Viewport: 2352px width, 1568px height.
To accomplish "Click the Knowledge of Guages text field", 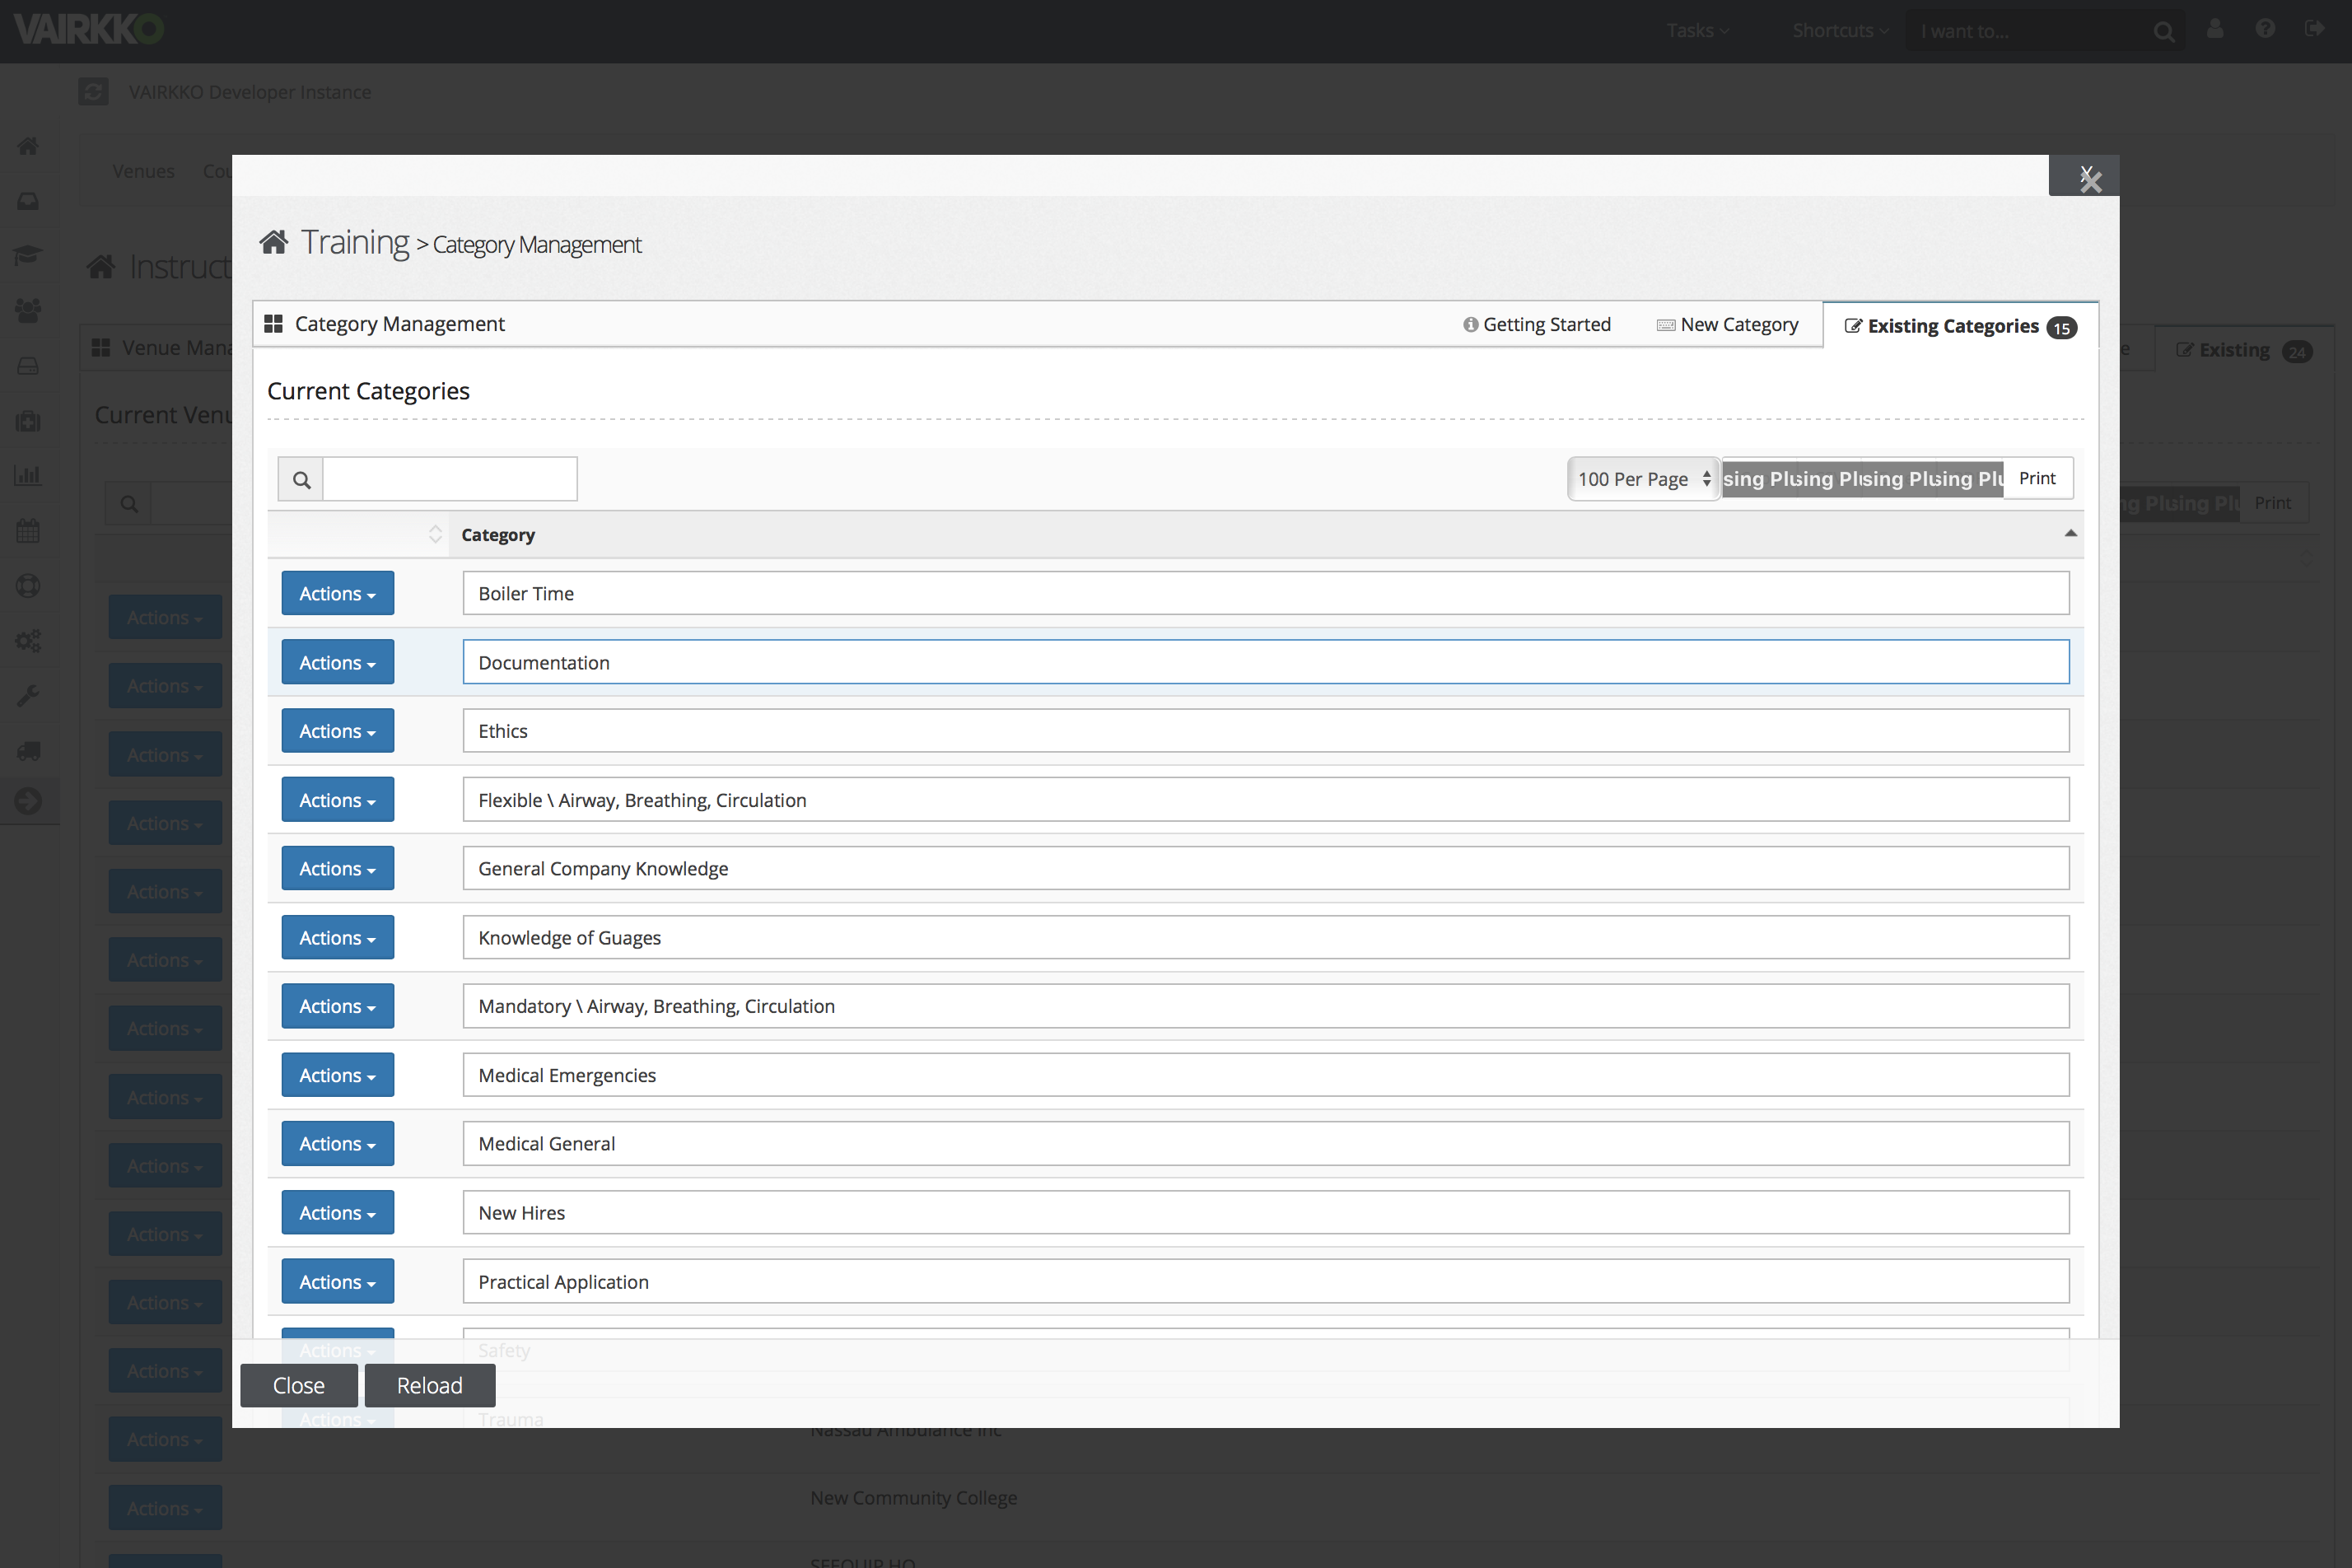I will pos(1265,938).
